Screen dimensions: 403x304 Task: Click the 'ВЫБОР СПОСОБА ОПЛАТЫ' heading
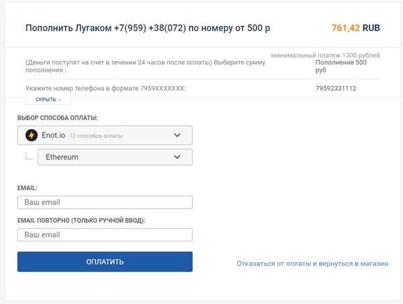point(57,118)
